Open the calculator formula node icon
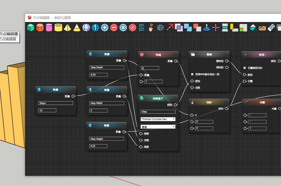The width and height of the screenshot is (281, 186). (x=141, y=28)
